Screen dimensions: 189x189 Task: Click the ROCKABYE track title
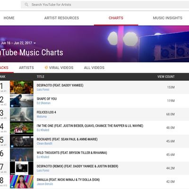(67, 139)
